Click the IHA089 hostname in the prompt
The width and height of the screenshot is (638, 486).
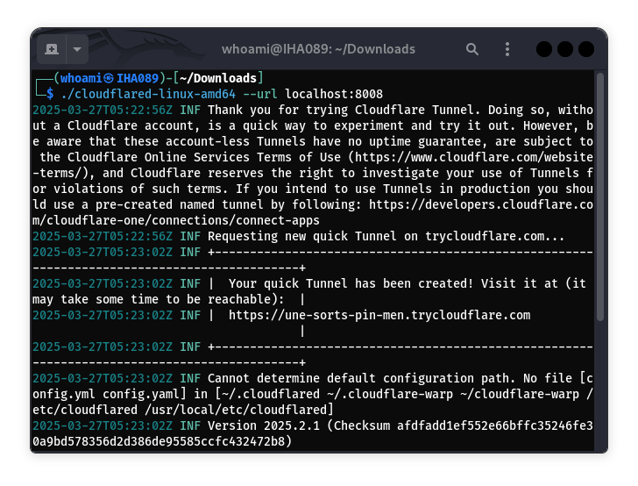[x=138, y=78]
